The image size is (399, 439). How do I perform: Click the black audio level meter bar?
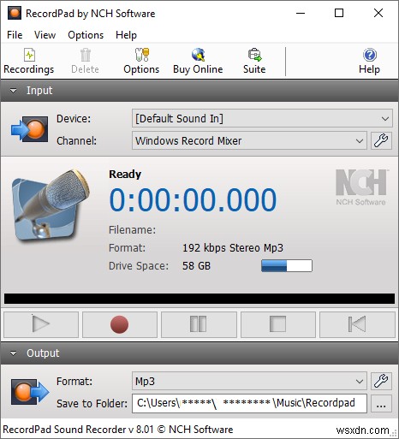click(199, 299)
